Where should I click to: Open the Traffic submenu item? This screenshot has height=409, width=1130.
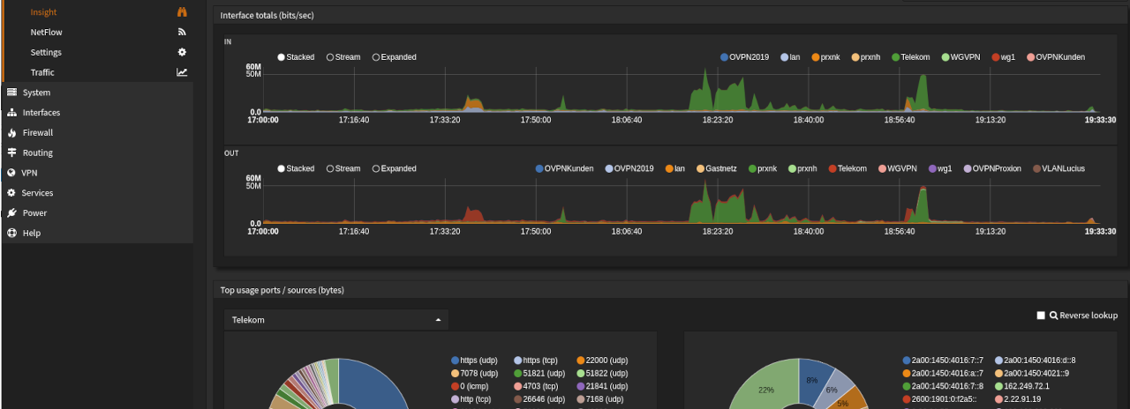point(97,72)
